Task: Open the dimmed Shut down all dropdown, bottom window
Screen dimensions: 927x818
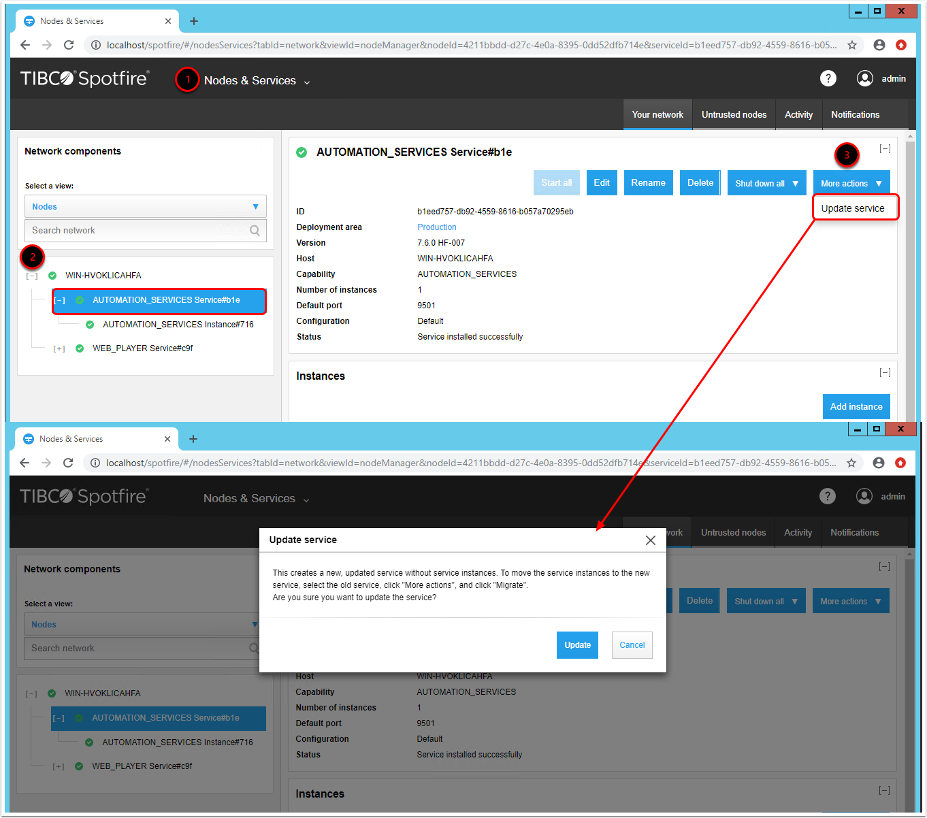Action: 766,601
